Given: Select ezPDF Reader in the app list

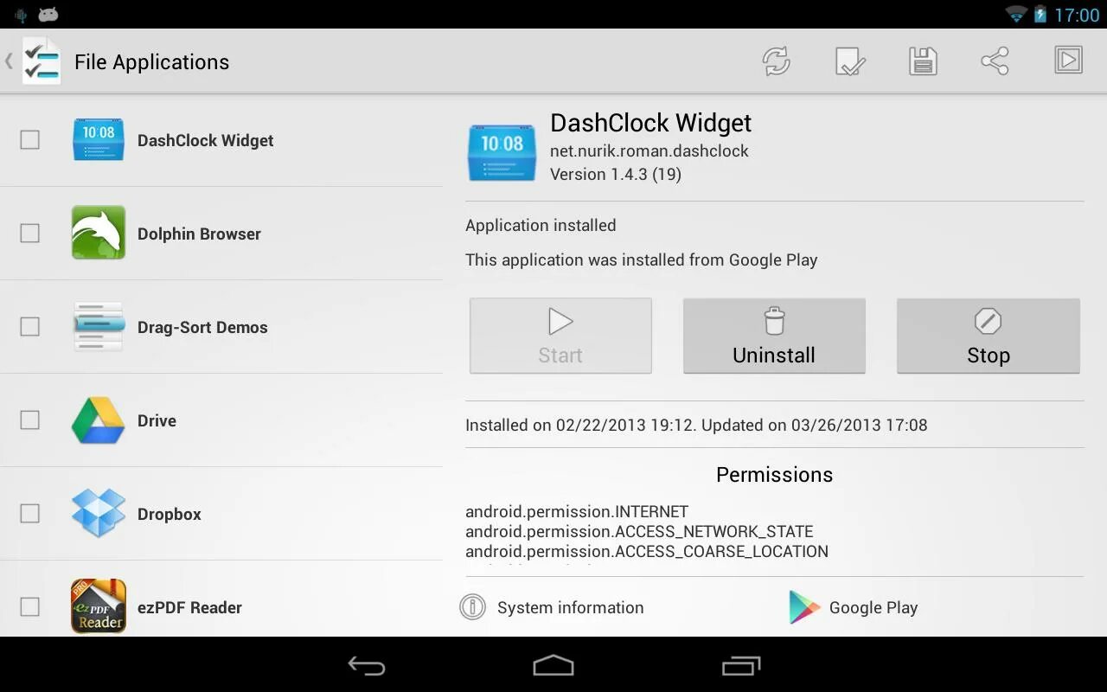Looking at the screenshot, I should (221, 607).
